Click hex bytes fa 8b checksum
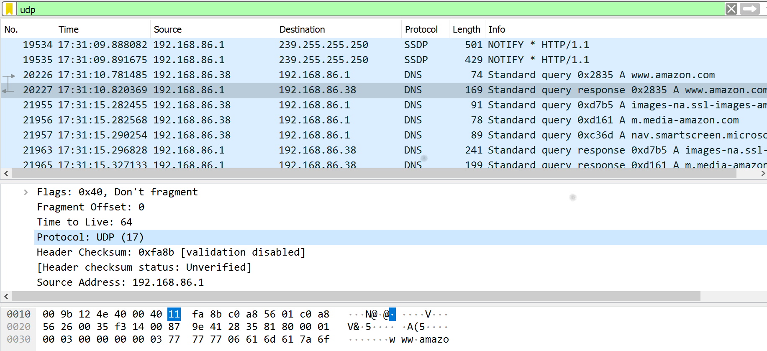This screenshot has width=767, height=351. [207, 314]
